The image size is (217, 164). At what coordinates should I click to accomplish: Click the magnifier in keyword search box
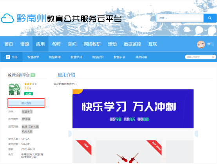point(213,57)
